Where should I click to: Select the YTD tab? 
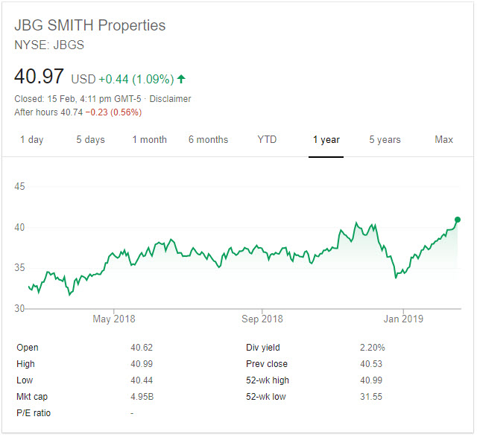pyautogui.click(x=267, y=140)
